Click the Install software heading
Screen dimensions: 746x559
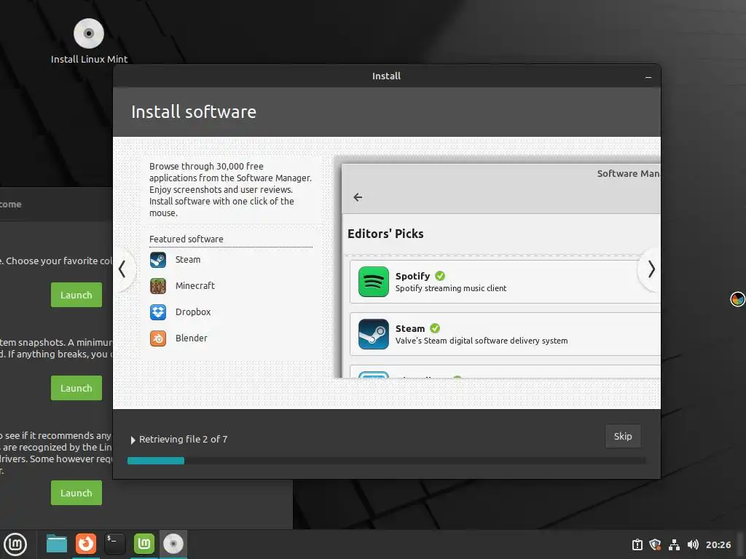click(x=194, y=112)
